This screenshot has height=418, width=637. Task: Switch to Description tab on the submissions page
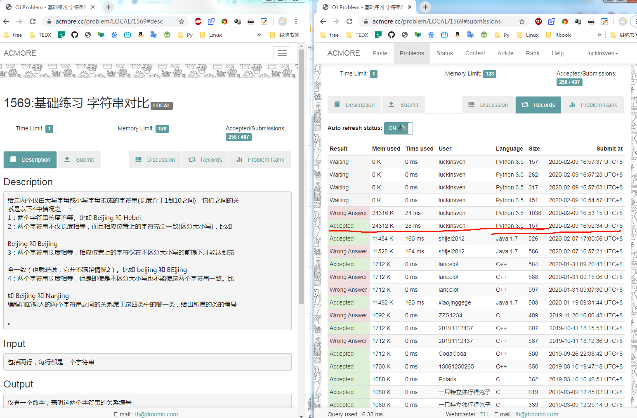point(354,105)
